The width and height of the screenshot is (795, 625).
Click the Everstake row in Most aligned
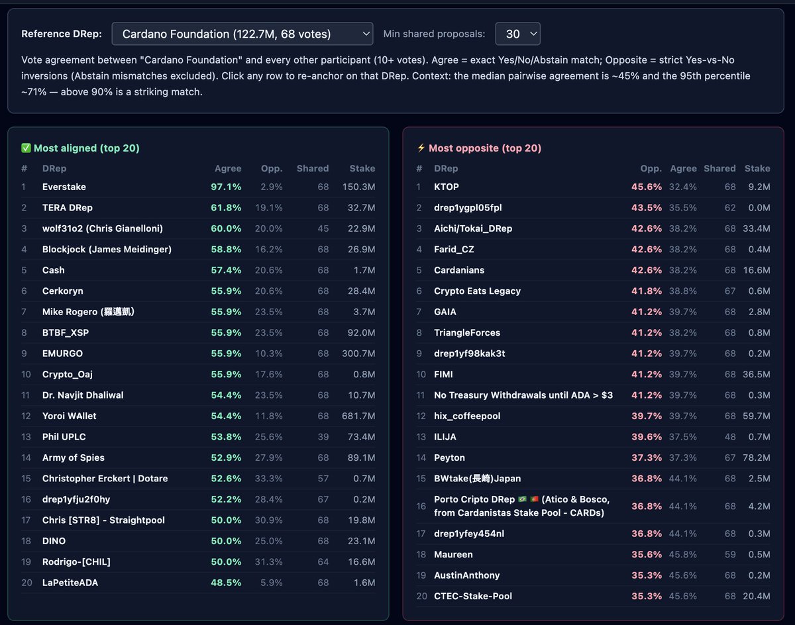tap(198, 187)
